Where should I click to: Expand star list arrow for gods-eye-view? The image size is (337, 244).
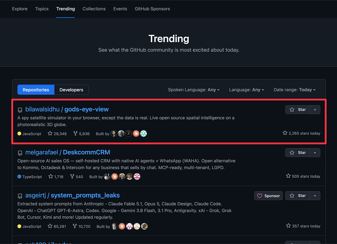(x=315, y=109)
